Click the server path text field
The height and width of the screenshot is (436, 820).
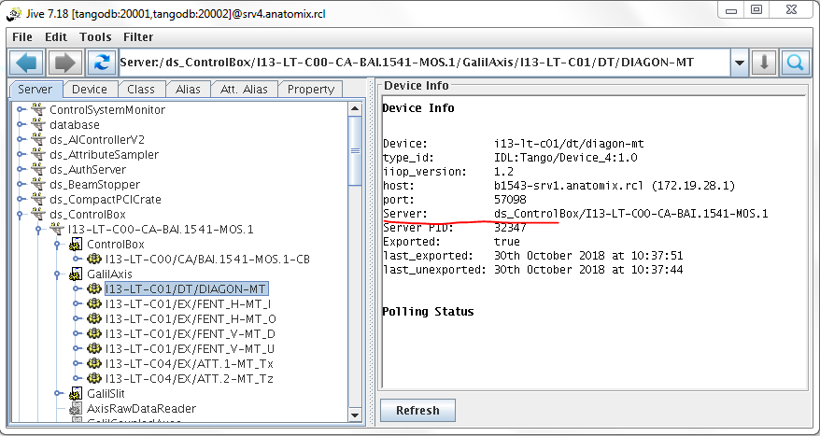tap(423, 63)
